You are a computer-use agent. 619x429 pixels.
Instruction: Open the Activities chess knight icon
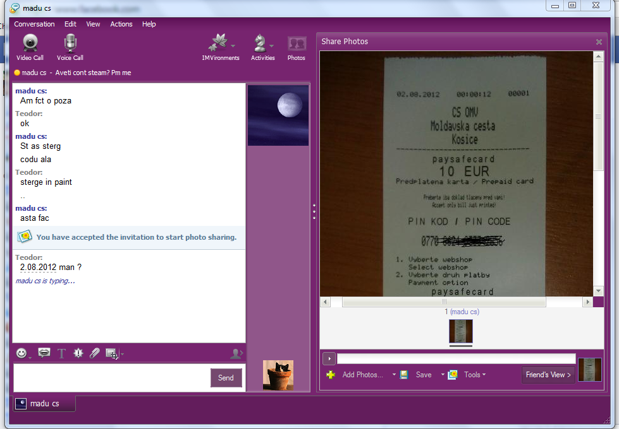pyautogui.click(x=260, y=43)
